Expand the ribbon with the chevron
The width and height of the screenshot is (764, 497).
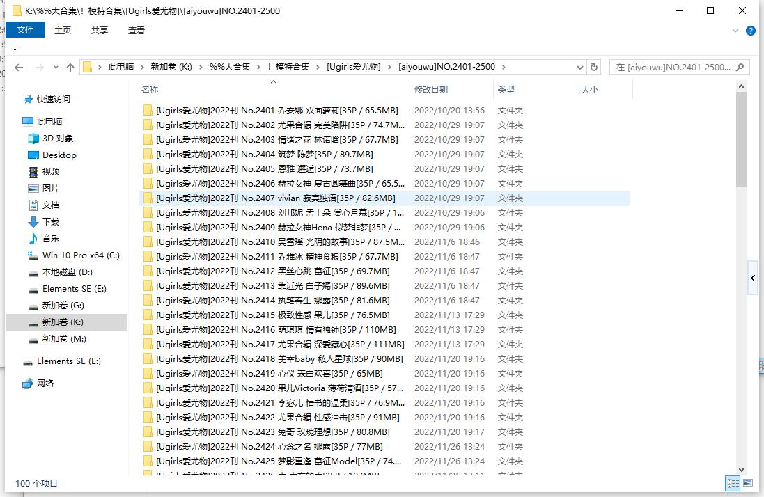[735, 31]
